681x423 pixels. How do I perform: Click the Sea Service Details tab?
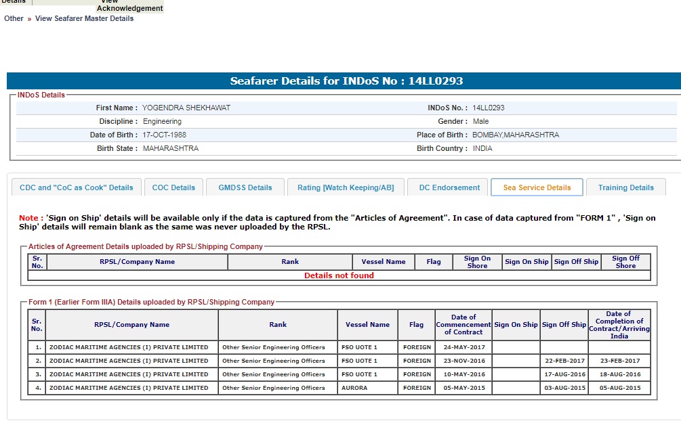point(537,187)
